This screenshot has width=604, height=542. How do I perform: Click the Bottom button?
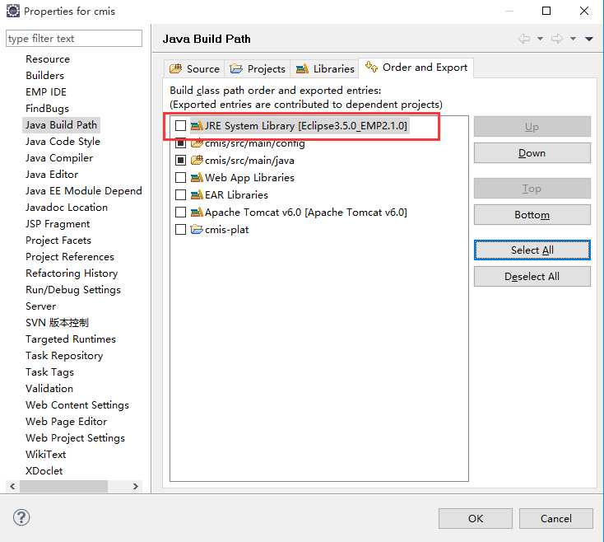click(532, 215)
